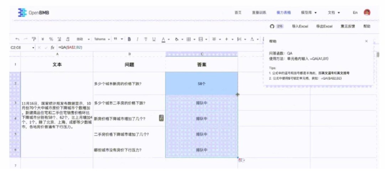The image size is (385, 176).
Task: Select the paint format brush tool
Action: [34, 39]
